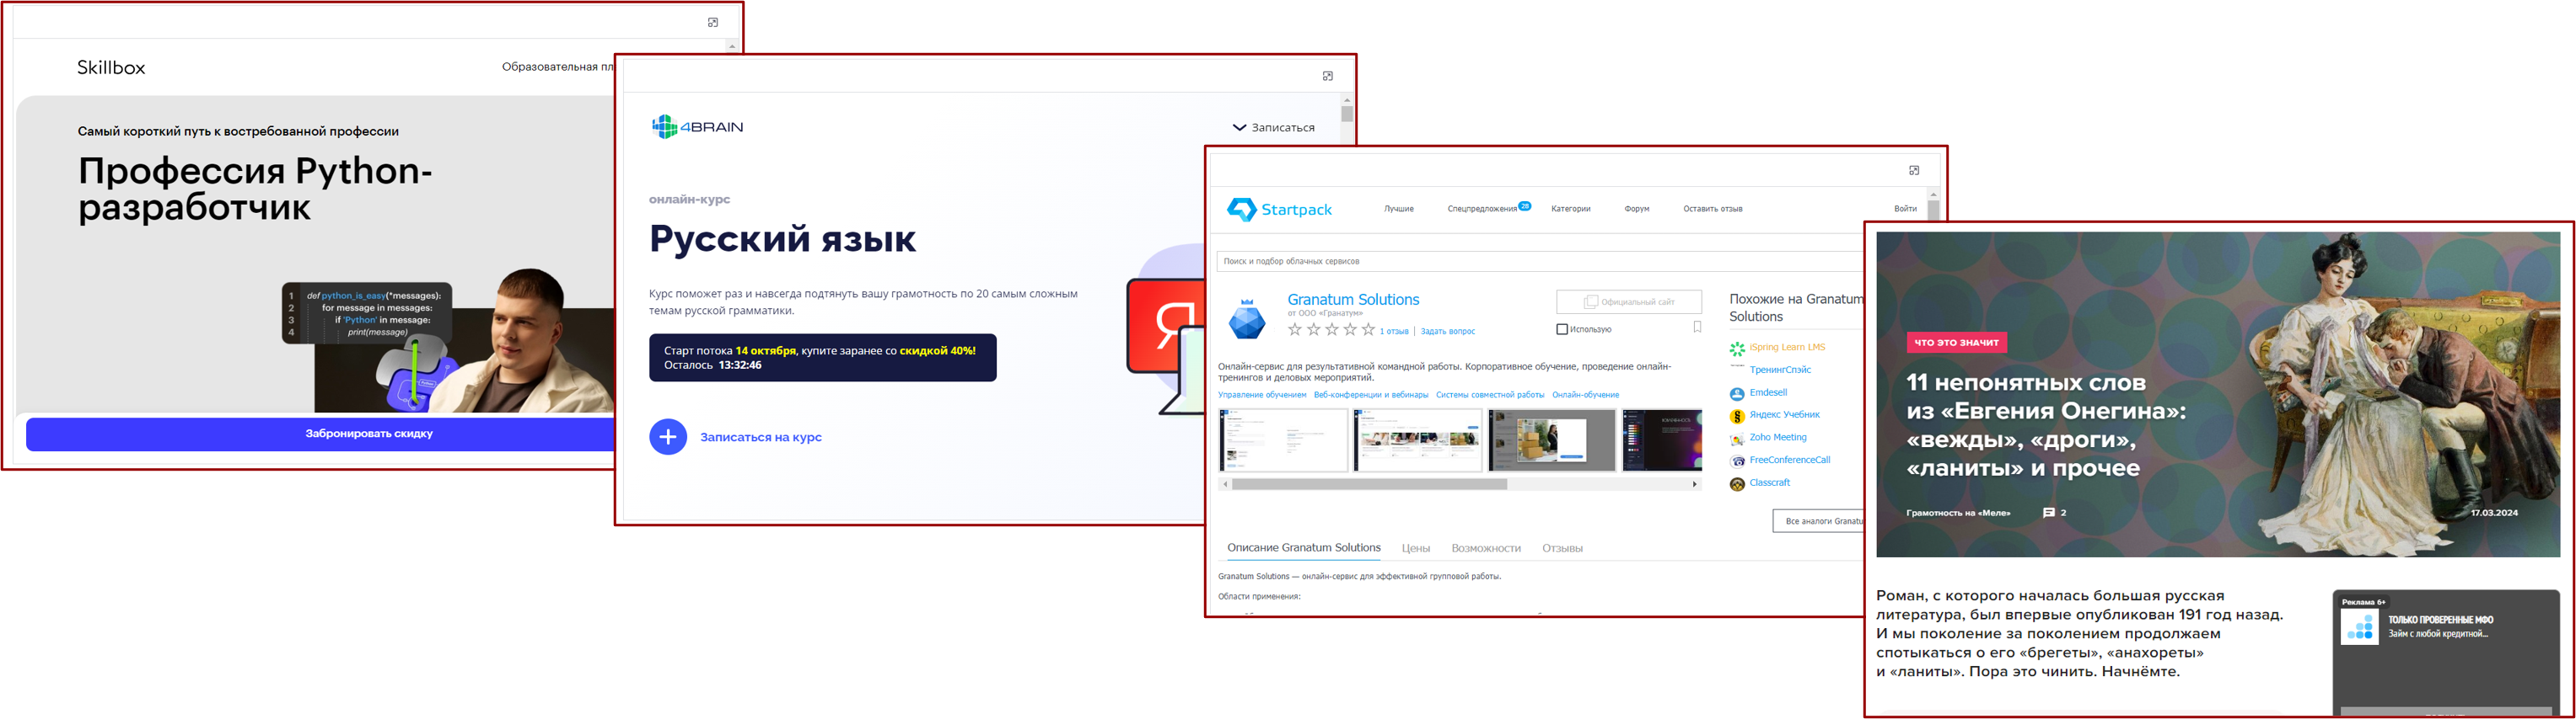Click the red Я illustration
This screenshot has height=719, width=2576.
1165,328
